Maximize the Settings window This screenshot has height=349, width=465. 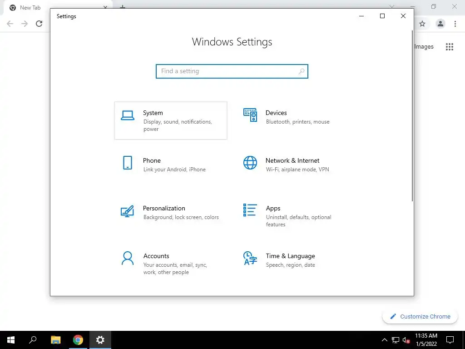click(x=382, y=16)
